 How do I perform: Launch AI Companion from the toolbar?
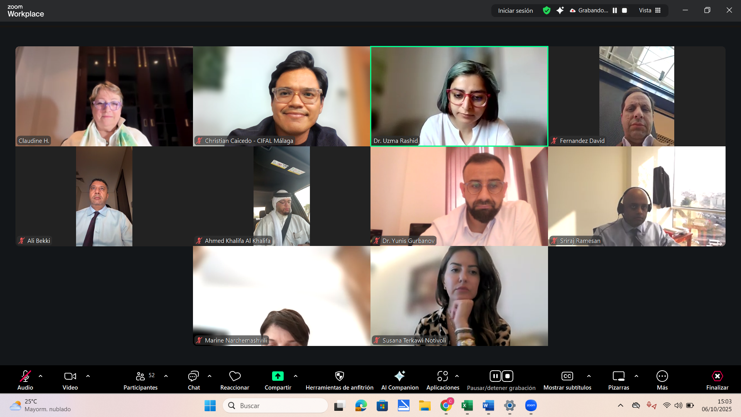point(399,376)
